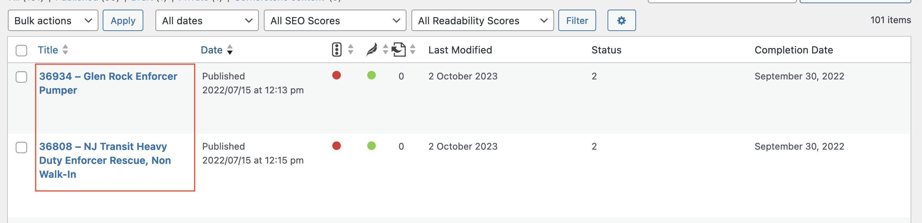This screenshot has height=223, width=922.
Task: Click the Filter button
Action: (577, 21)
